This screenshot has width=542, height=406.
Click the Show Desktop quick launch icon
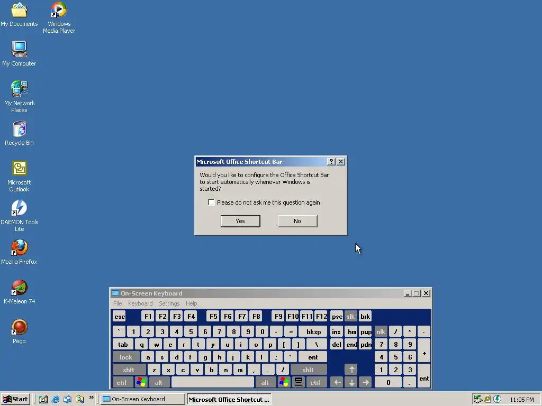click(x=43, y=399)
